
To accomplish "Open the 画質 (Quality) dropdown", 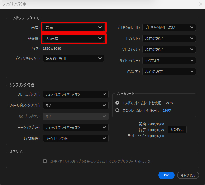I will pos(74,27).
